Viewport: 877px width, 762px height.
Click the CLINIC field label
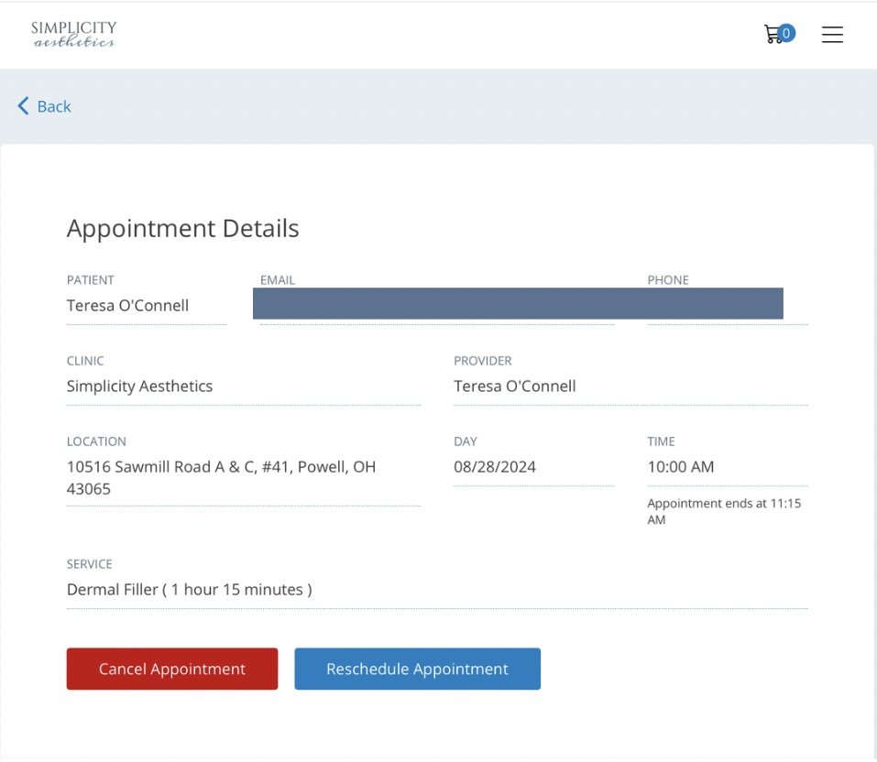[85, 361]
